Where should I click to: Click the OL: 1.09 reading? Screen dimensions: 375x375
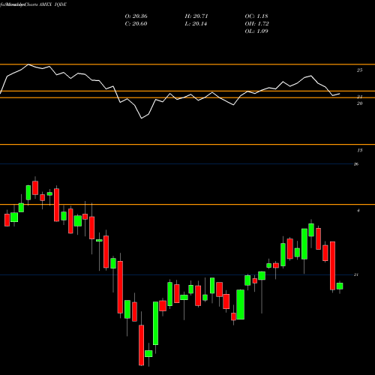click(256, 31)
